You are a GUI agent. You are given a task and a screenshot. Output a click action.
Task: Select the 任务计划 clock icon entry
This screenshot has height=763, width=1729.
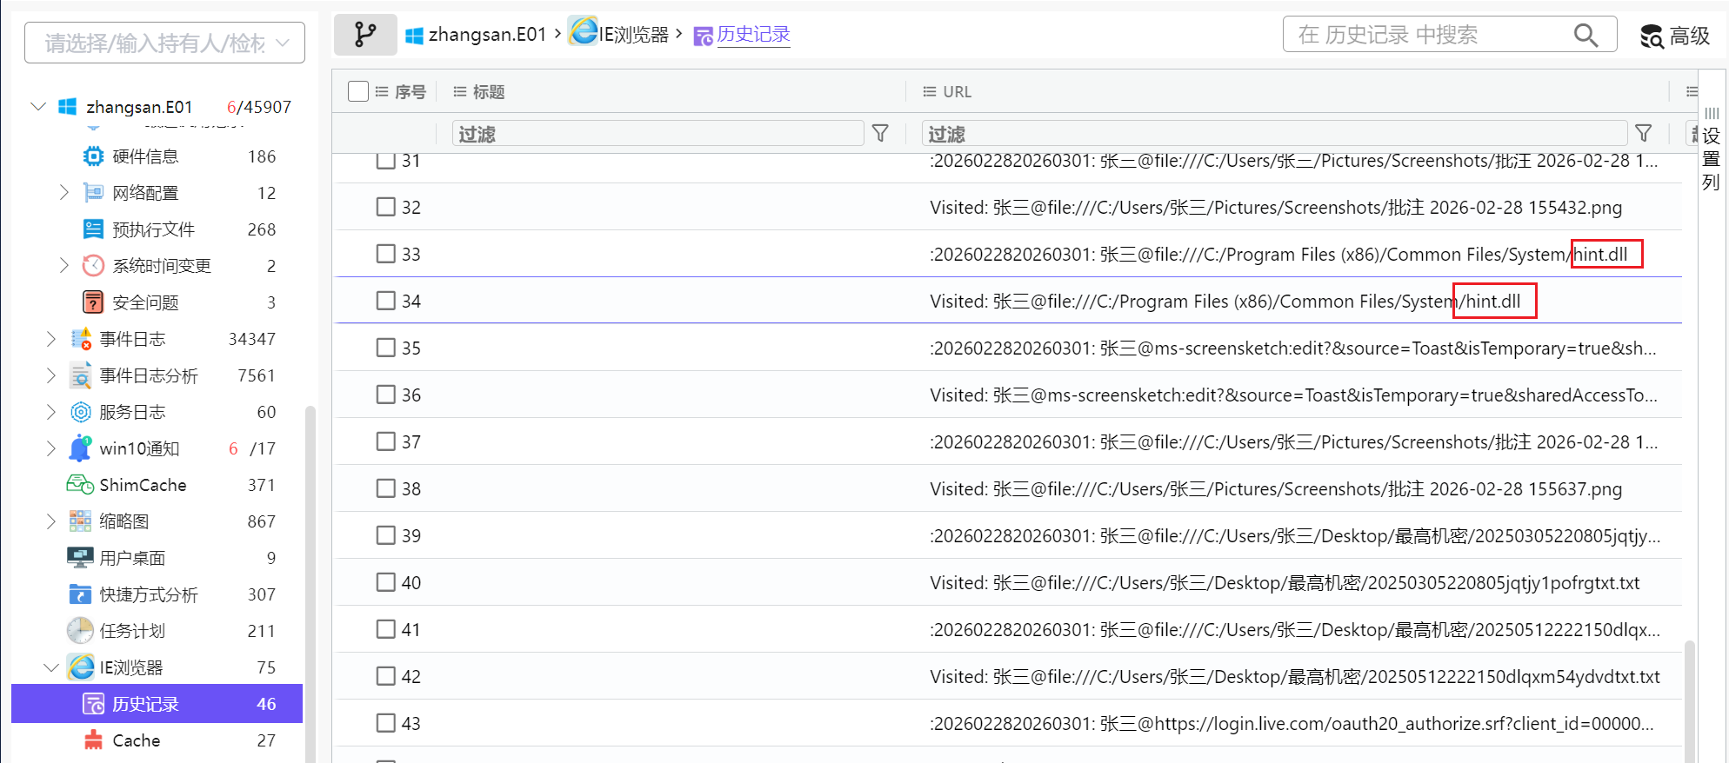click(x=80, y=631)
